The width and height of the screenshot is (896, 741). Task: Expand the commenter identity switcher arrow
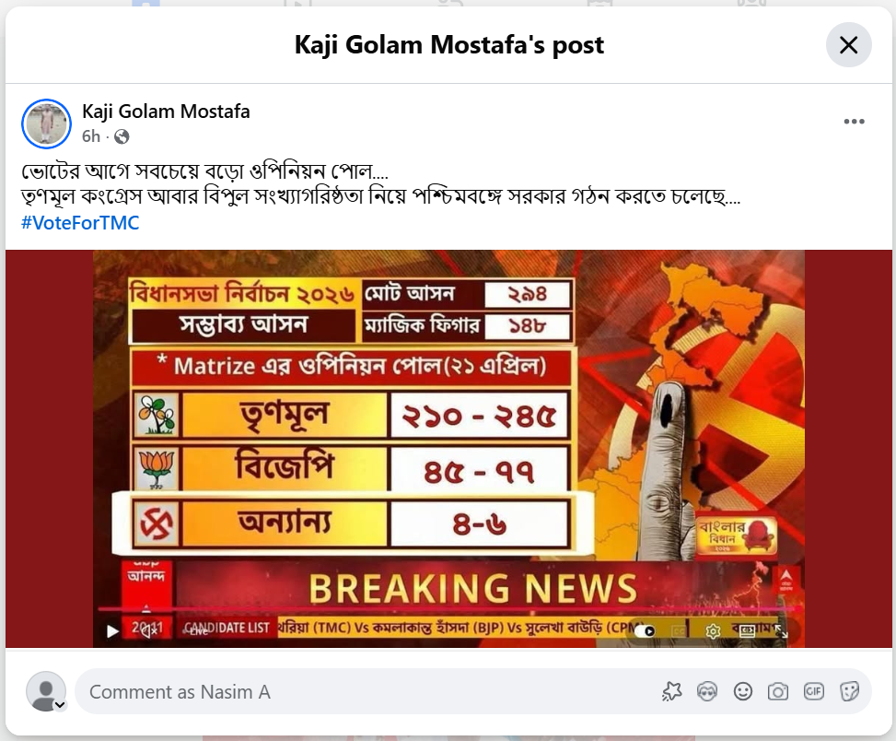click(x=60, y=706)
